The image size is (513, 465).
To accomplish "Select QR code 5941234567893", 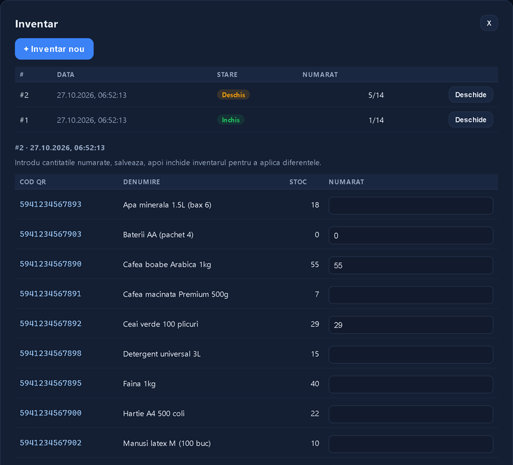I will click(51, 204).
